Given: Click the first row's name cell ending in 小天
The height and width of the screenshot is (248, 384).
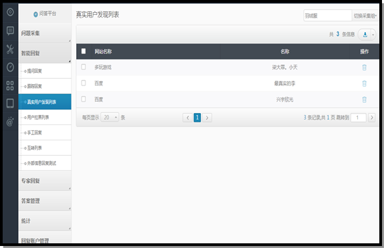Looking at the screenshot, I should tap(284, 68).
